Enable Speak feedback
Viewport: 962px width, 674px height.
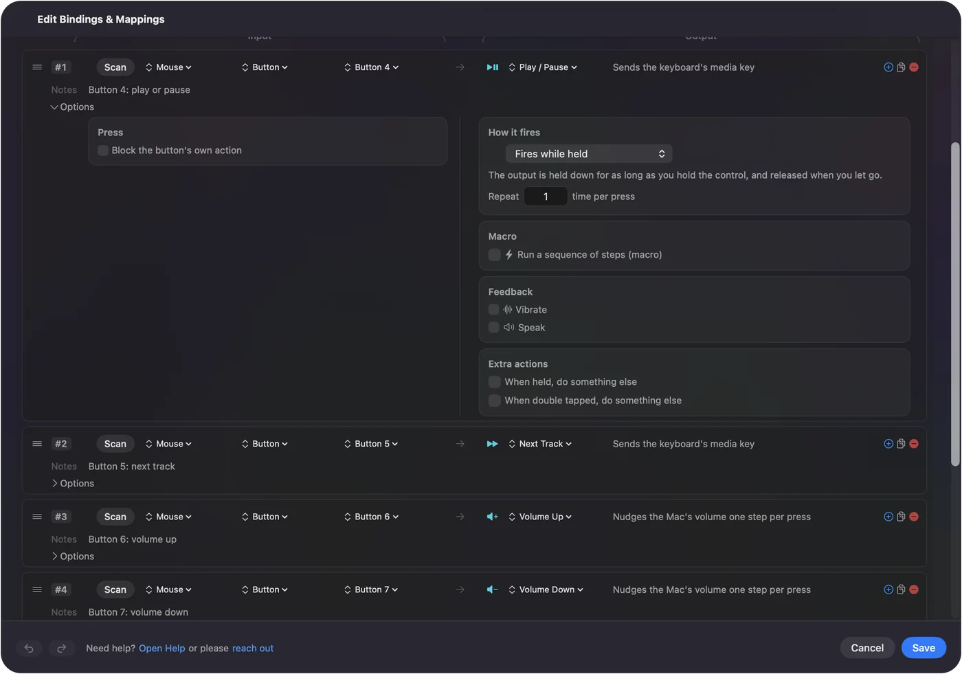tap(493, 328)
